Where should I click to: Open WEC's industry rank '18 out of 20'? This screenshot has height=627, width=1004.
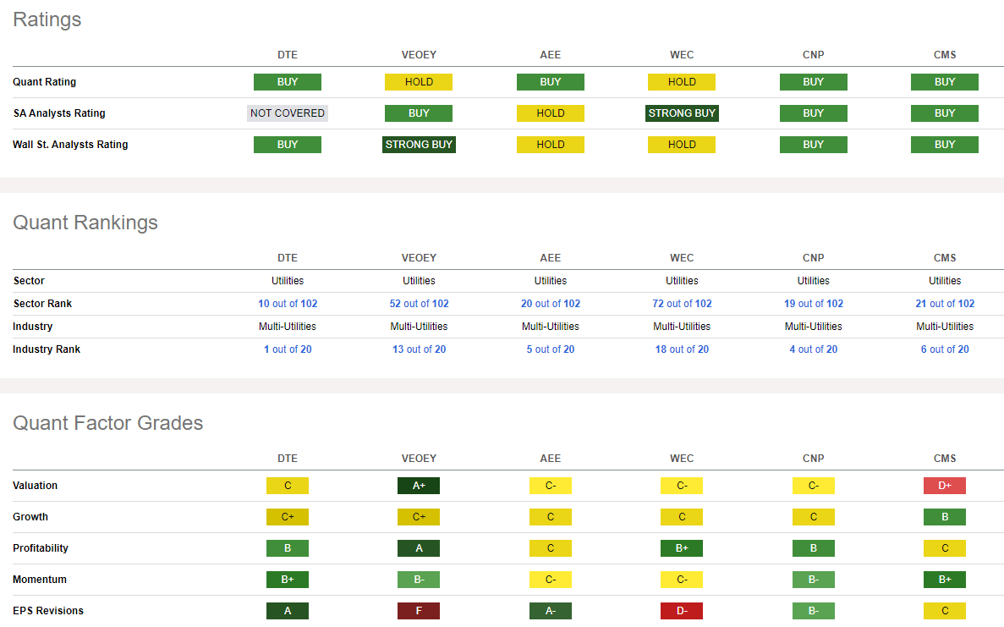coord(682,349)
